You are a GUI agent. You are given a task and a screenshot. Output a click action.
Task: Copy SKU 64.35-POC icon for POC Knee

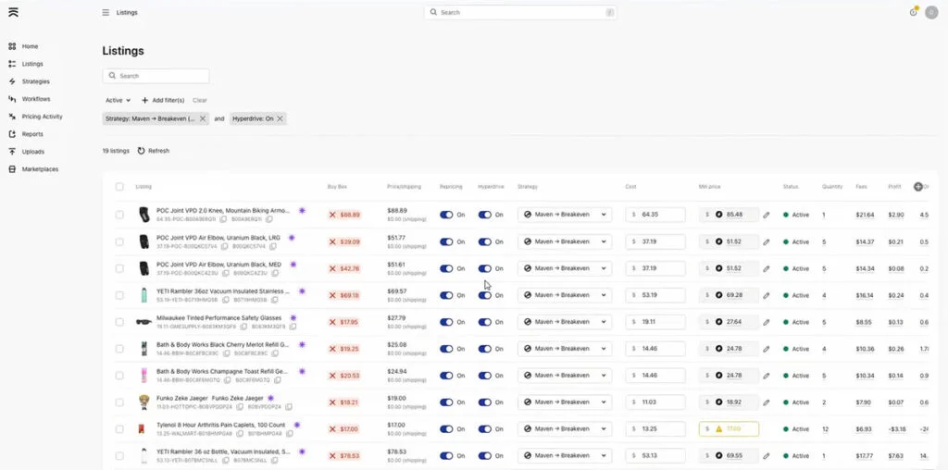coord(223,219)
